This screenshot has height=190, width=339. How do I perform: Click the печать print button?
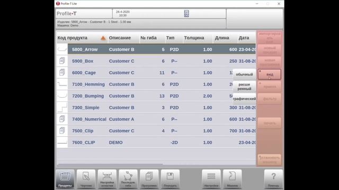click(270, 123)
